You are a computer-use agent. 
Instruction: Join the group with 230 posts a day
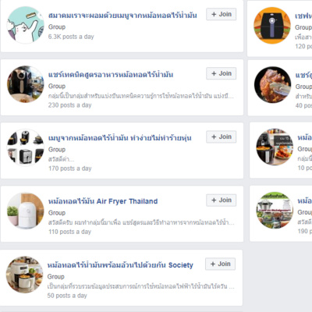pos(222,73)
